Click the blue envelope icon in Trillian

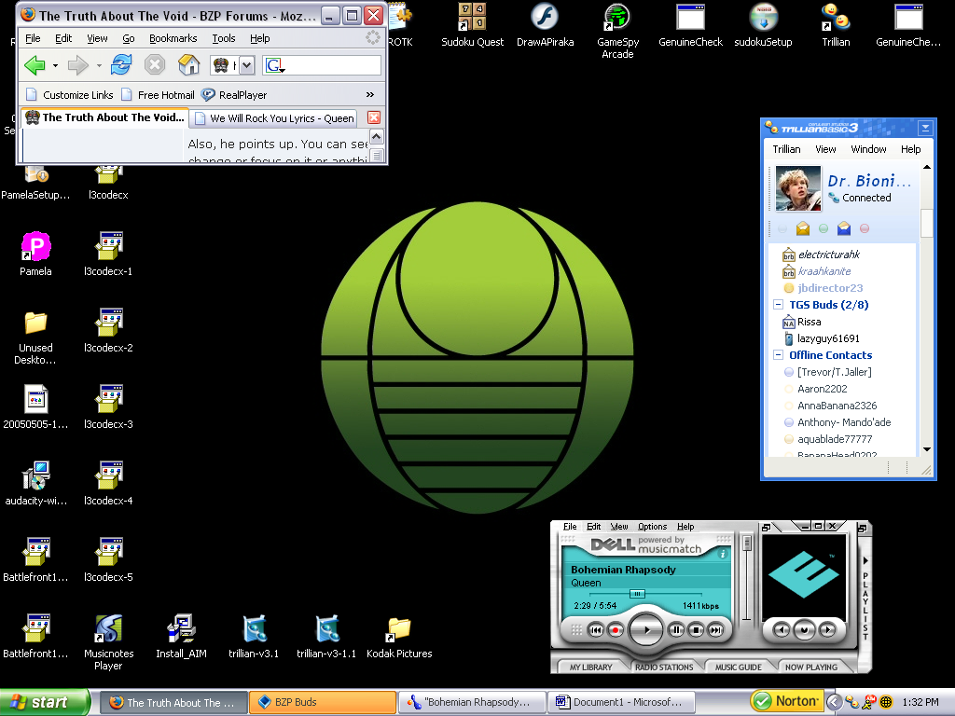coord(844,227)
